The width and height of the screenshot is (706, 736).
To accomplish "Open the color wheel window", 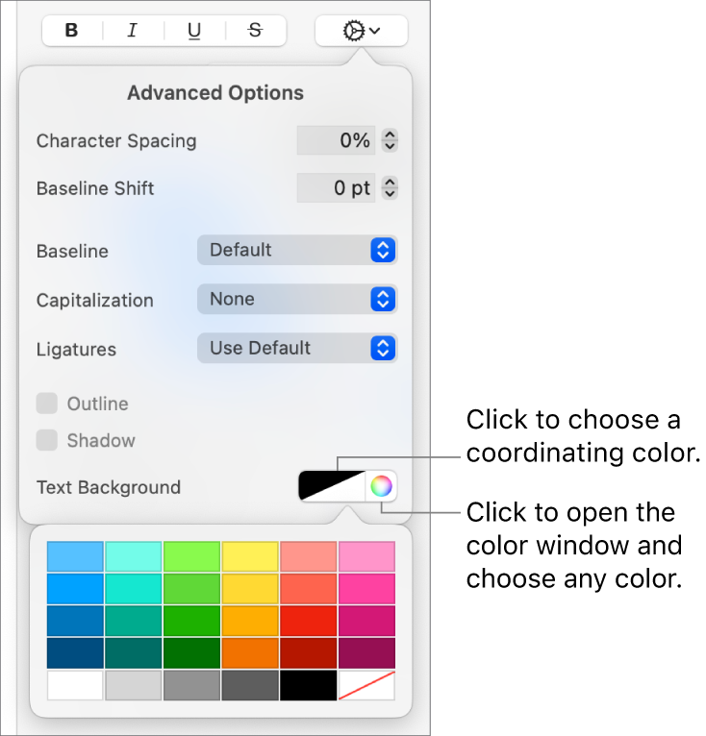I will point(382,486).
